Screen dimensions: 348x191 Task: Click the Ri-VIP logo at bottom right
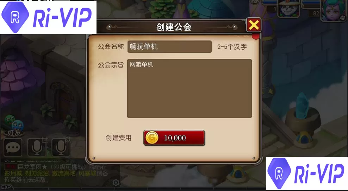point(307,173)
